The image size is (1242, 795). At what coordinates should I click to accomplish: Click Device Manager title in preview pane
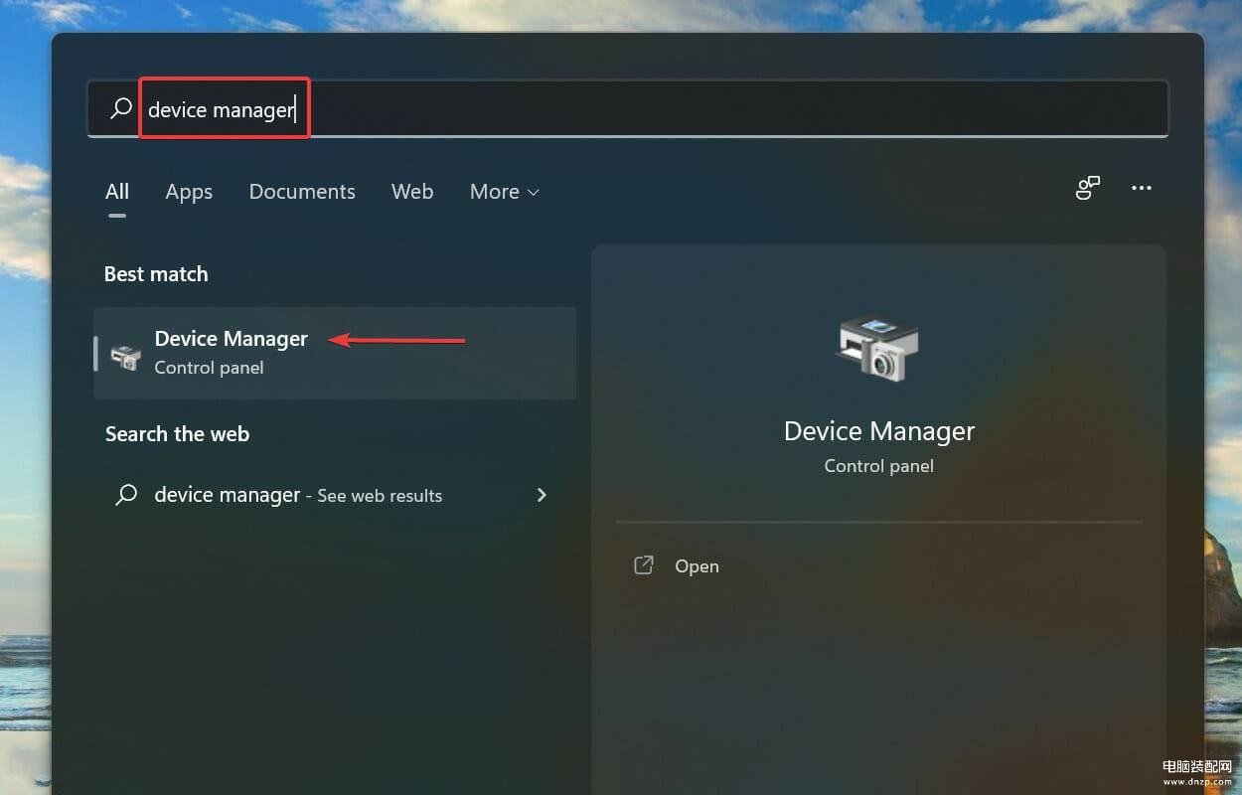(x=879, y=431)
